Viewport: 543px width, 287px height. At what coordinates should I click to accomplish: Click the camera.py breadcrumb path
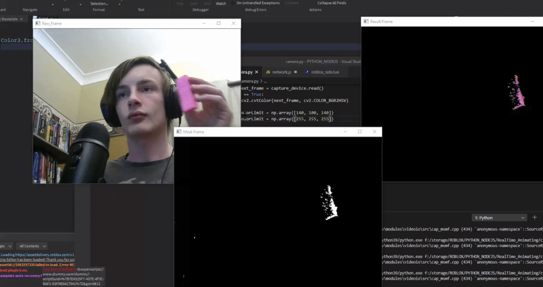[254, 81]
